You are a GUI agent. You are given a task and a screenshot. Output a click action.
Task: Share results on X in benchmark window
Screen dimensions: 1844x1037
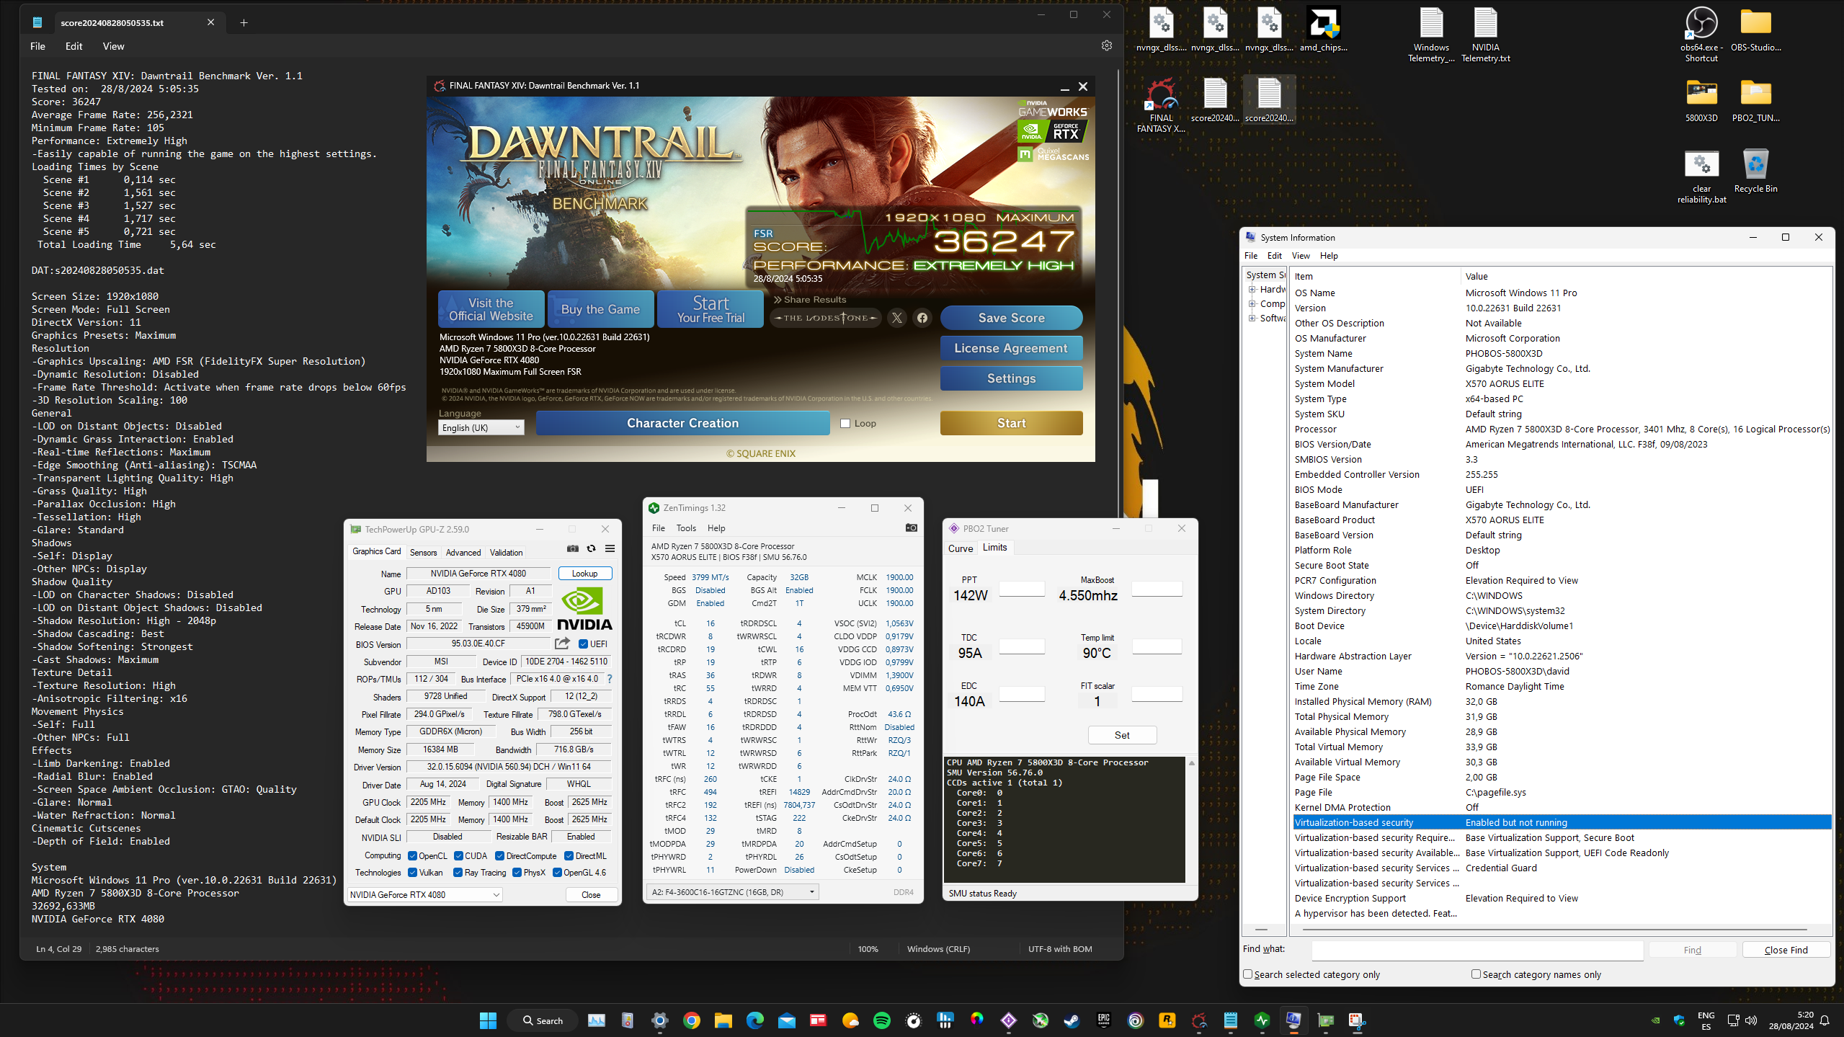click(x=896, y=318)
